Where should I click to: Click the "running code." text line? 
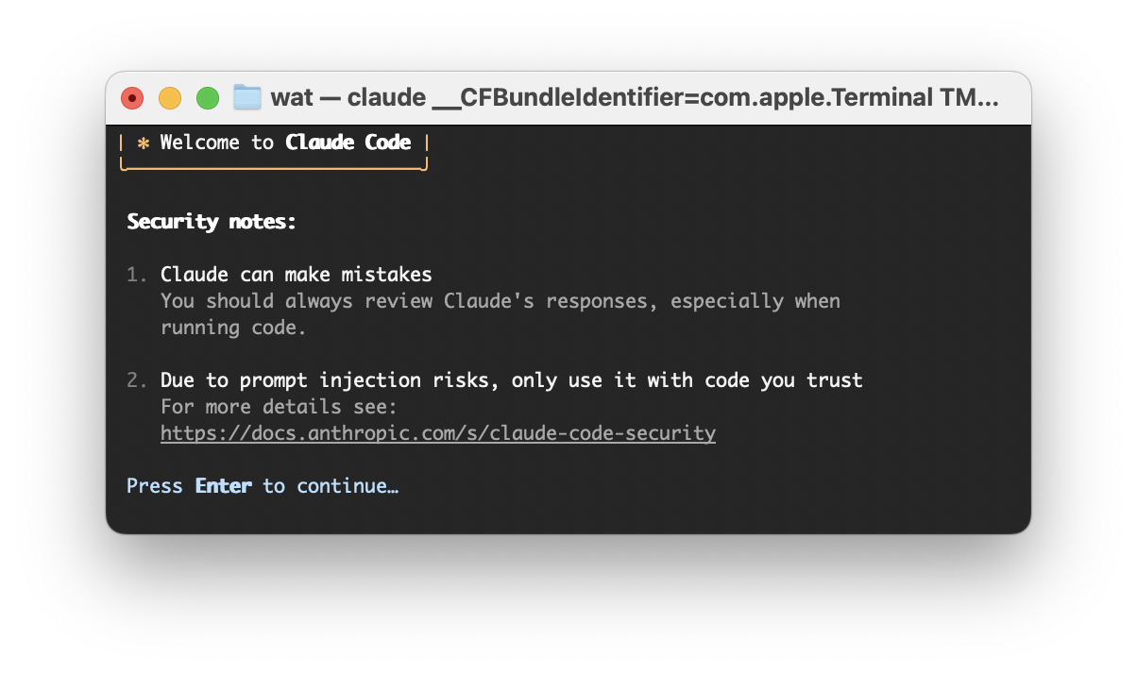[234, 328]
